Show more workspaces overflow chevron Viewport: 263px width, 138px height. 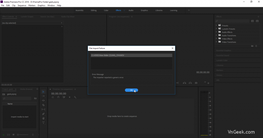click(x=189, y=10)
